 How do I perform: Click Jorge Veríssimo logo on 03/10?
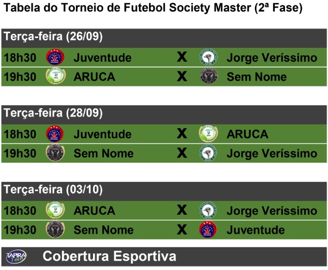[208, 210]
